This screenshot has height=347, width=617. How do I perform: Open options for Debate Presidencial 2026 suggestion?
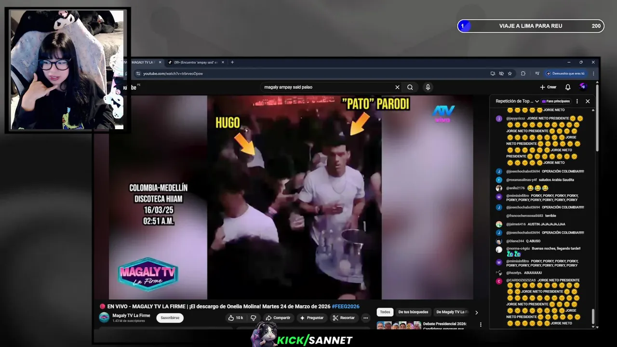coord(481,324)
